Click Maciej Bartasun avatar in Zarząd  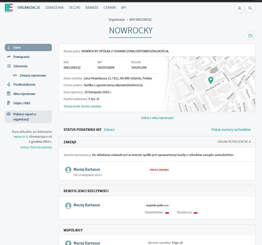[68, 170]
